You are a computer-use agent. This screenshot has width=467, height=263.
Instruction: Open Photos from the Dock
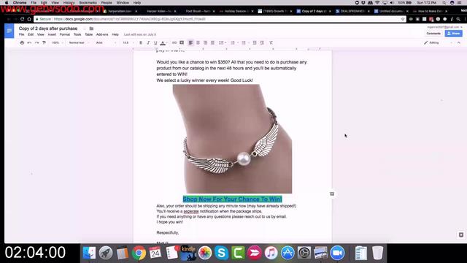[x=205, y=253]
